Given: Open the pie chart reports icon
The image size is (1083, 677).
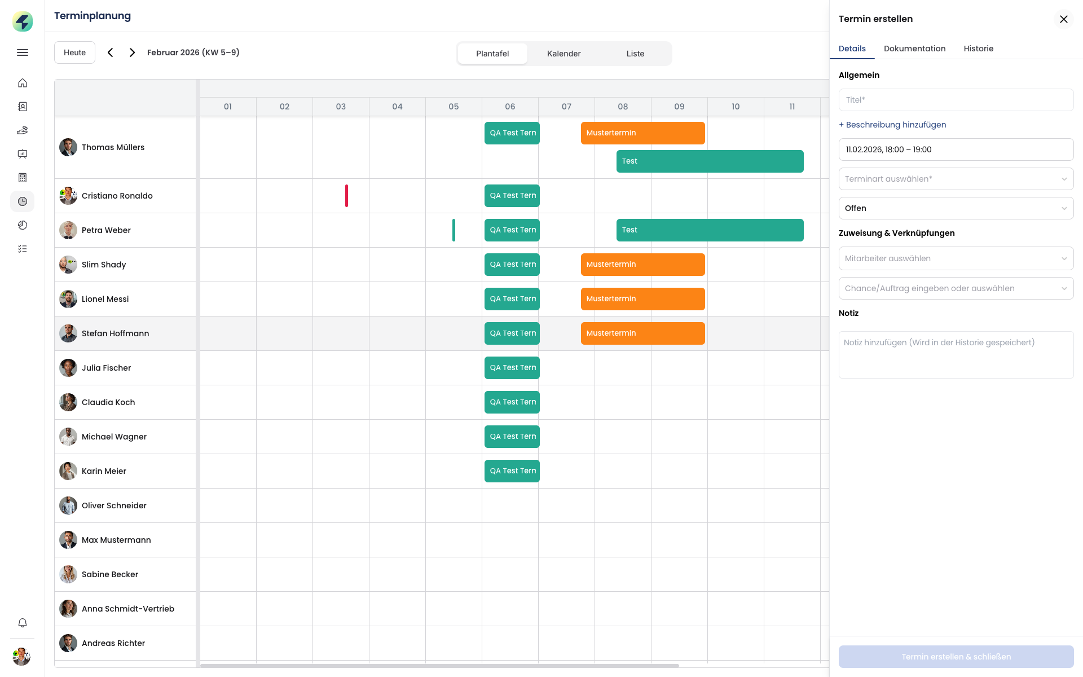Looking at the screenshot, I should tap(23, 225).
